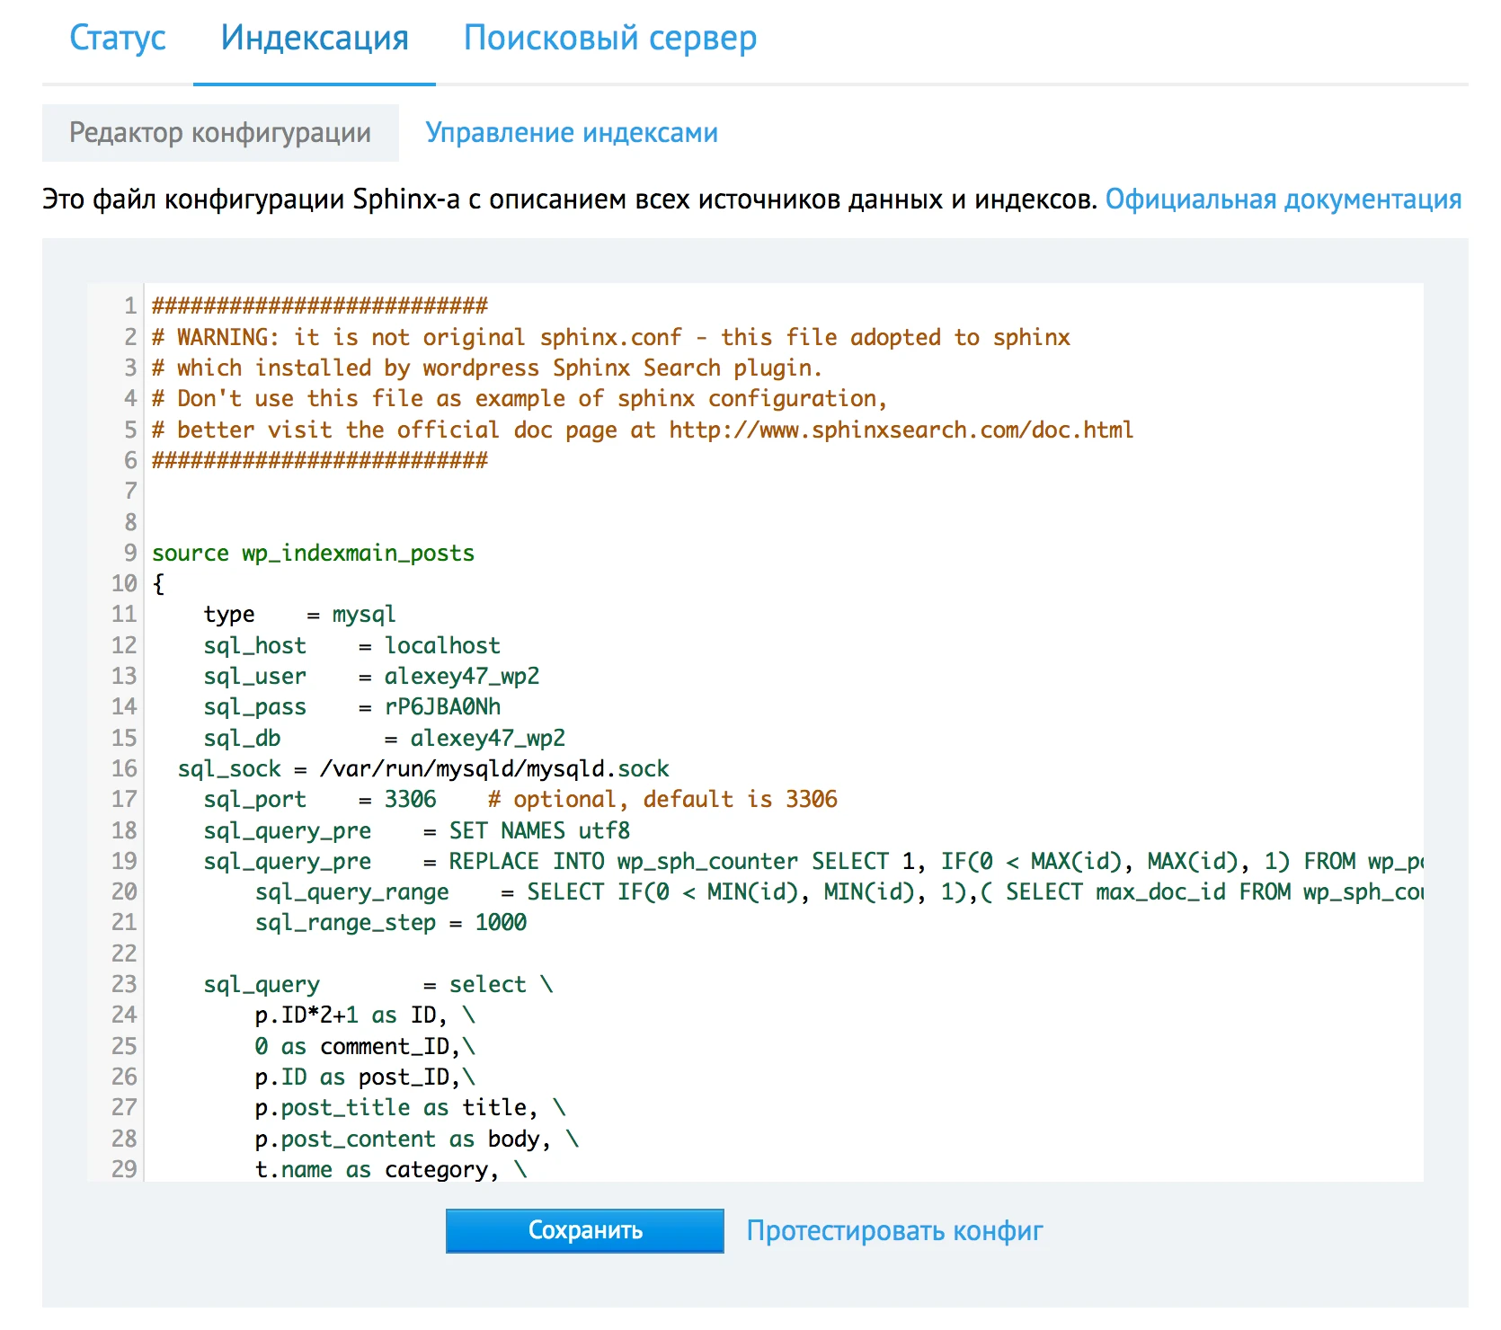
Task: Switch to the Индексация tab
Action: point(315,39)
